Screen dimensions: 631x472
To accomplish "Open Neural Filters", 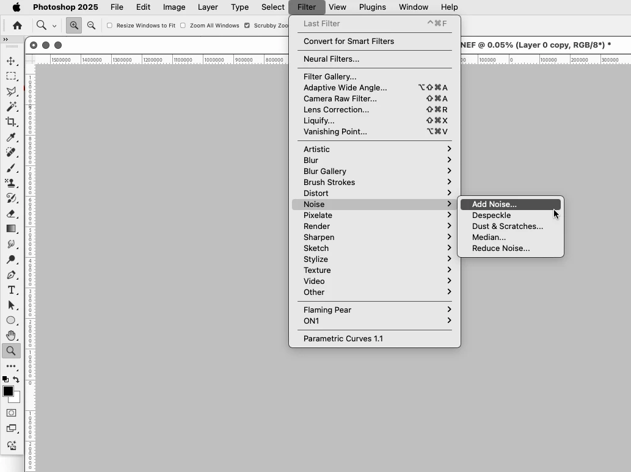I will pyautogui.click(x=374, y=59).
